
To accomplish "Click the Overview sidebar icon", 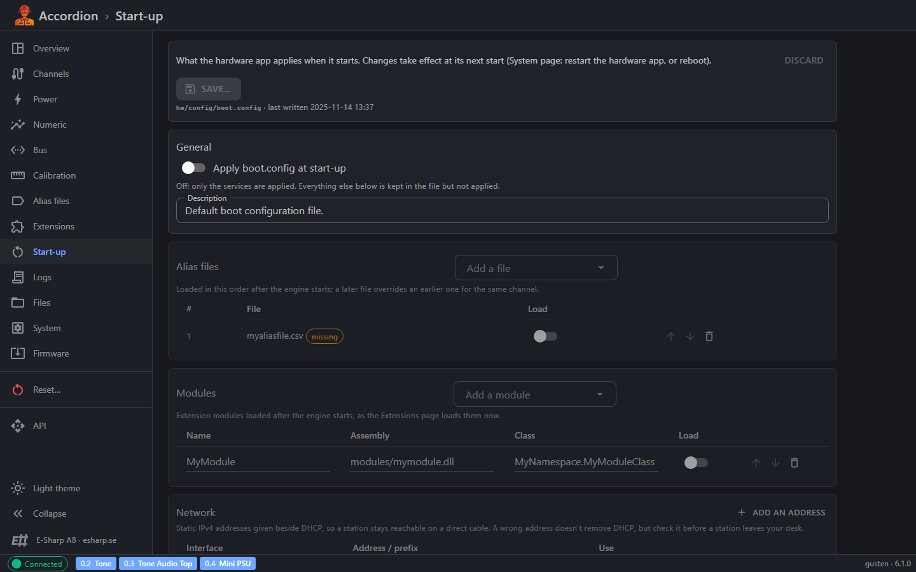I will (18, 48).
